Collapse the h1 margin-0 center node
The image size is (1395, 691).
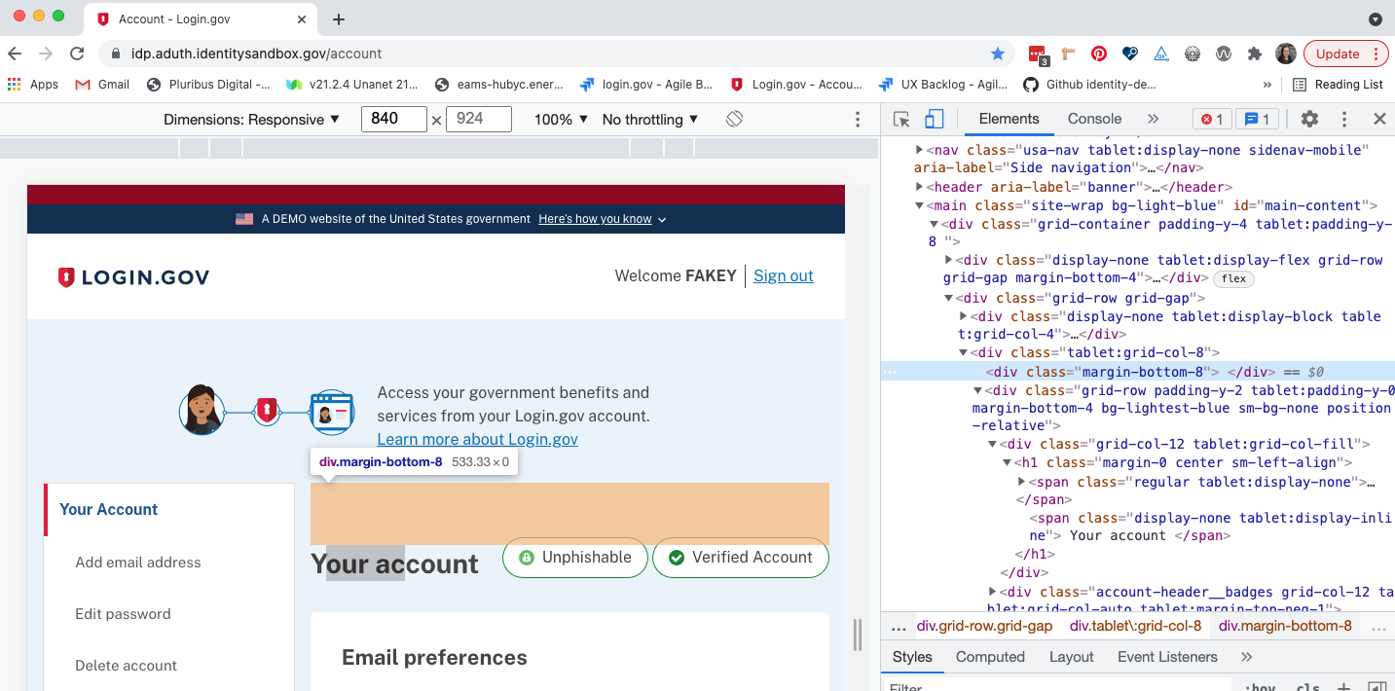coord(1008,463)
